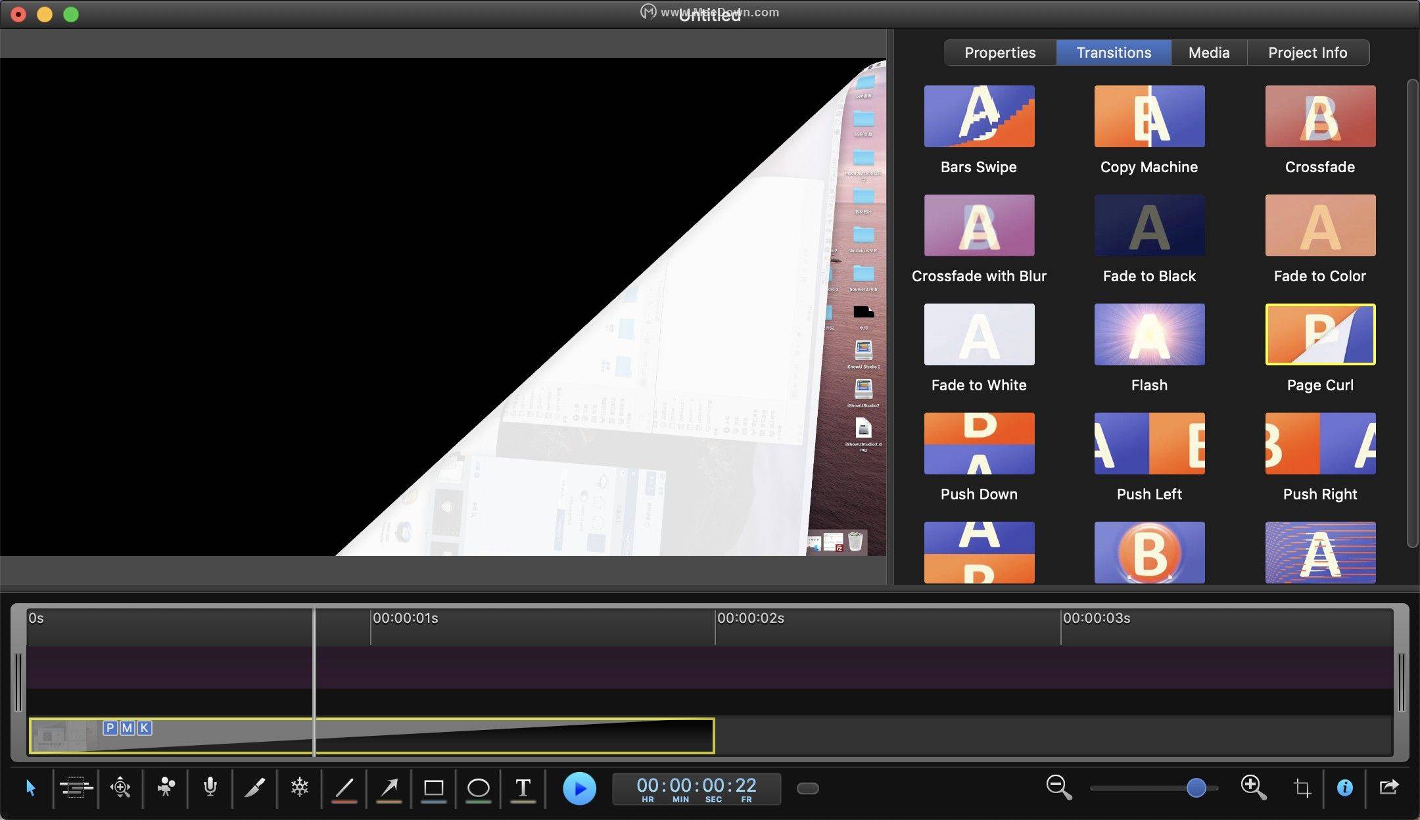Open the Project Info tab
The height and width of the screenshot is (820, 1420).
point(1308,53)
